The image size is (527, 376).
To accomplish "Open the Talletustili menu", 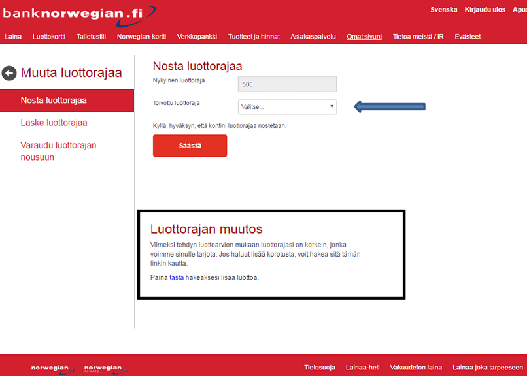I will [x=91, y=37].
